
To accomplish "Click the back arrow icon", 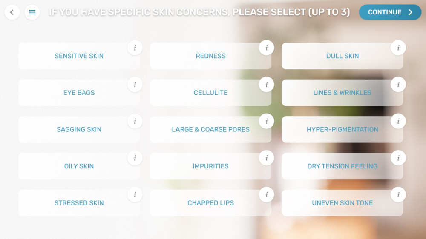I will (12, 12).
